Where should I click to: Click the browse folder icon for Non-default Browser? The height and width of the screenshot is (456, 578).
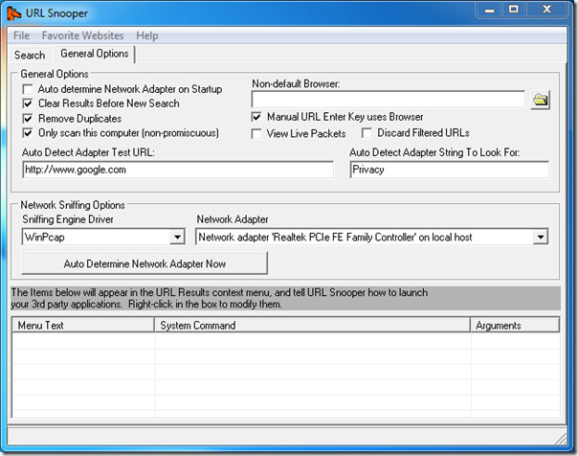point(541,100)
